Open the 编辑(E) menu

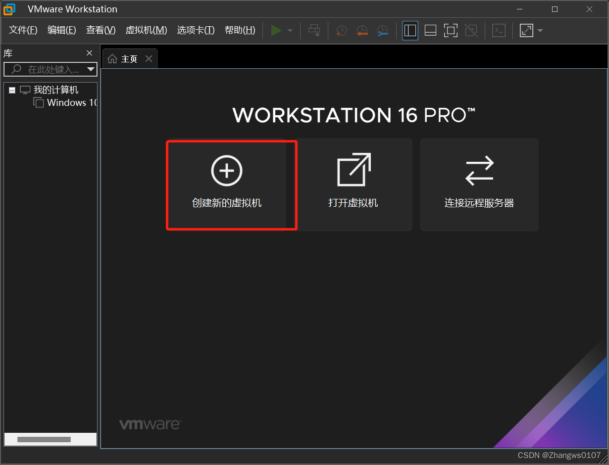tap(62, 30)
